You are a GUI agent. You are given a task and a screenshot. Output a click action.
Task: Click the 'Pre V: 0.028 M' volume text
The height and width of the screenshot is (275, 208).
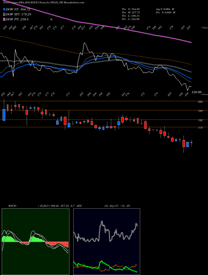pyautogui.click(x=166, y=12)
